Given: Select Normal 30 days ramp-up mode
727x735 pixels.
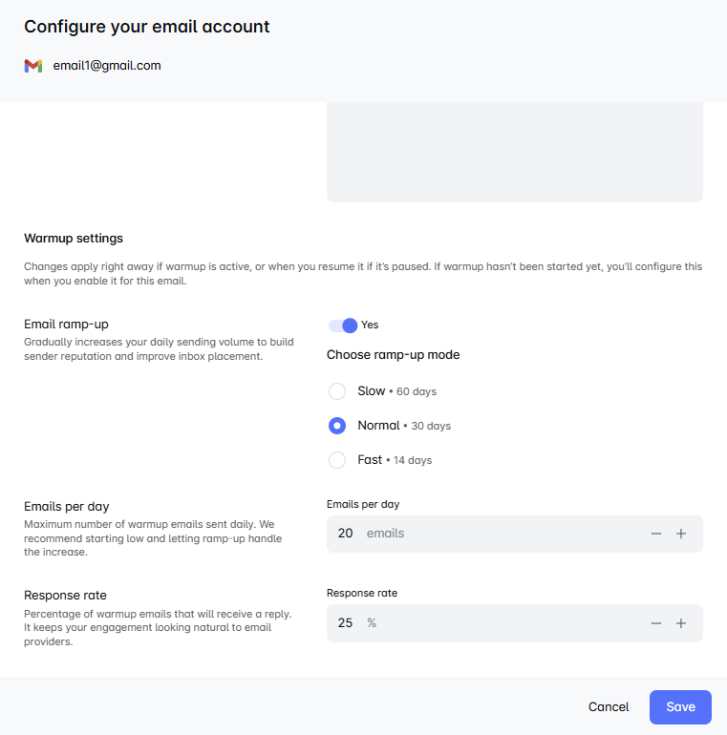Looking at the screenshot, I should coord(337,426).
